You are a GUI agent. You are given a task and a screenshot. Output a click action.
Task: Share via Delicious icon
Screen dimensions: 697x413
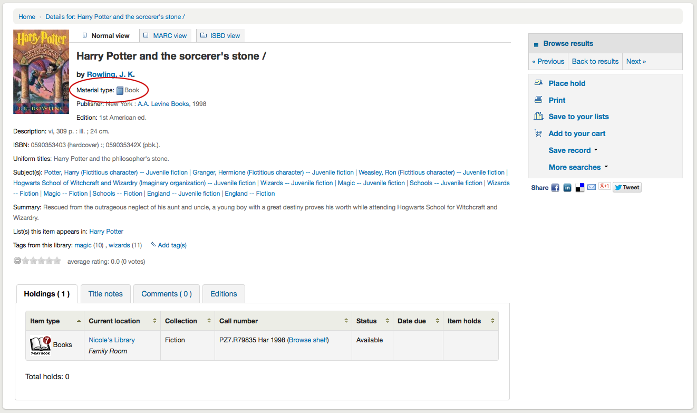(579, 187)
